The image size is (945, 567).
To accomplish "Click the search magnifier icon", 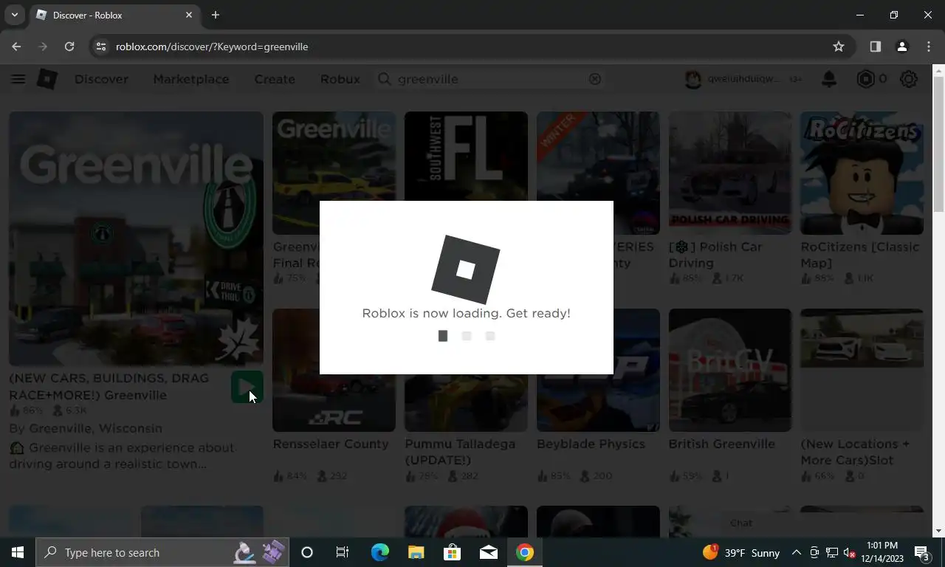I will point(384,79).
